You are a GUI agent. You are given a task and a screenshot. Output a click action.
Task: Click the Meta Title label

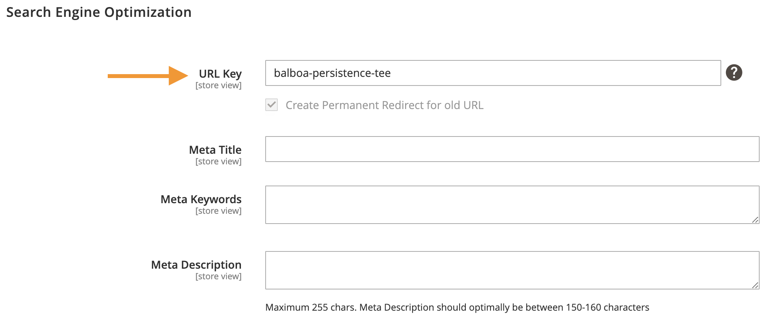(x=215, y=149)
